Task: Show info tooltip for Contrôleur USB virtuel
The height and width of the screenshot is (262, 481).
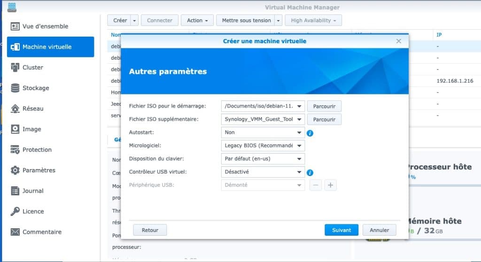Action: 310,173
